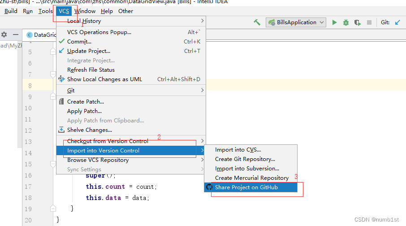Collapse the fold marker at line 15
The width and height of the screenshot is (406, 226).
tap(53, 164)
